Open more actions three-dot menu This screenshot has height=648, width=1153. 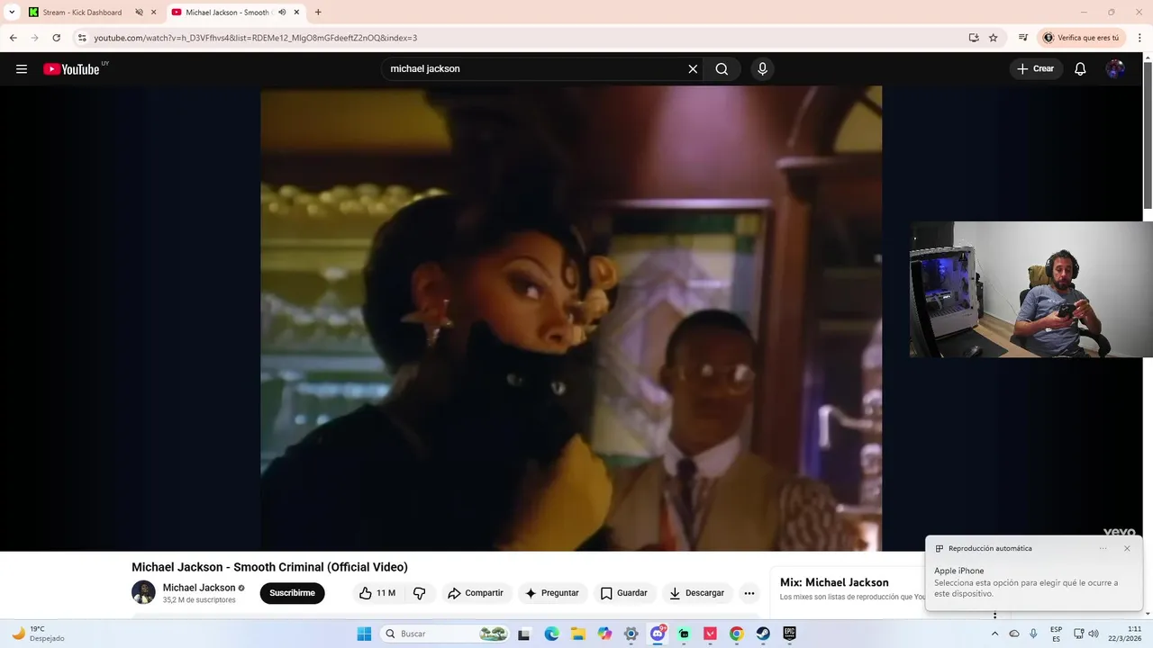point(749,593)
